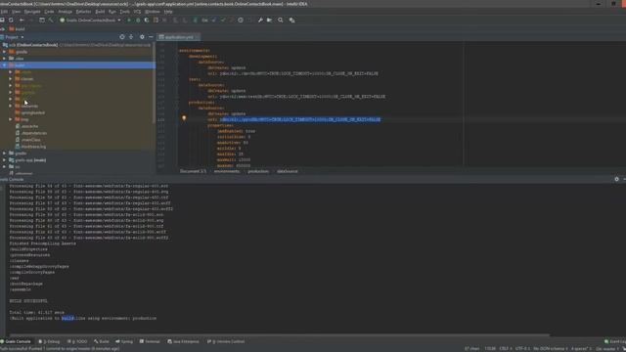Open the Help menu
Screen dimensions: 626x352
tap(168, 12)
